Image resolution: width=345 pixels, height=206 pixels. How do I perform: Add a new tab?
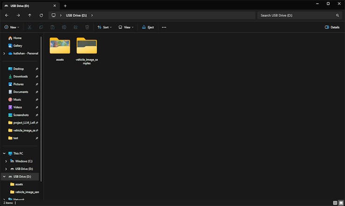(x=65, y=6)
